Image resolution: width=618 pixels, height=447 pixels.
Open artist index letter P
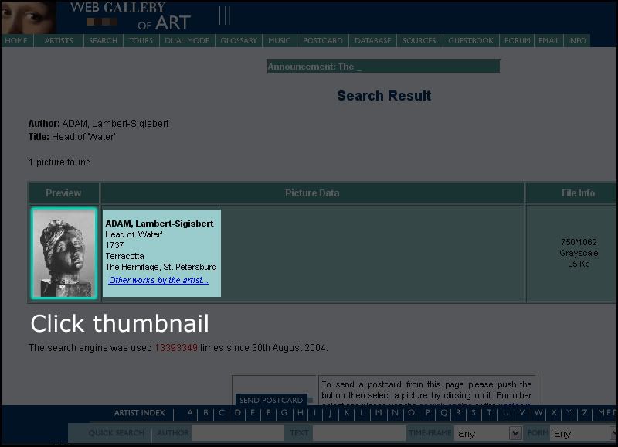tap(427, 413)
